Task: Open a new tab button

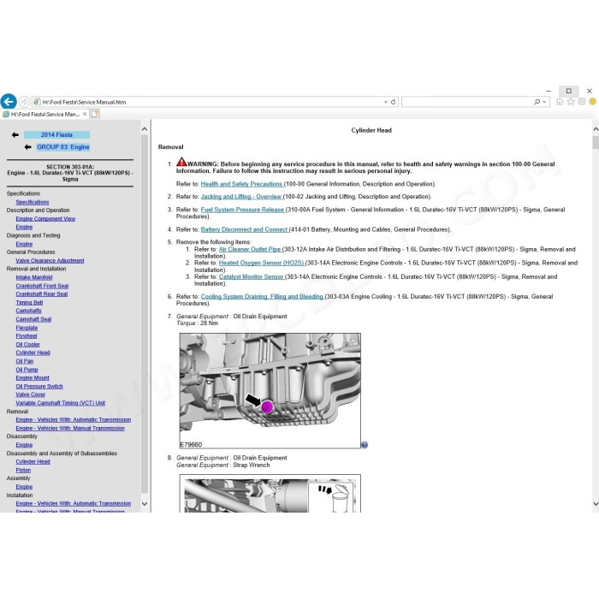Action: [x=95, y=114]
